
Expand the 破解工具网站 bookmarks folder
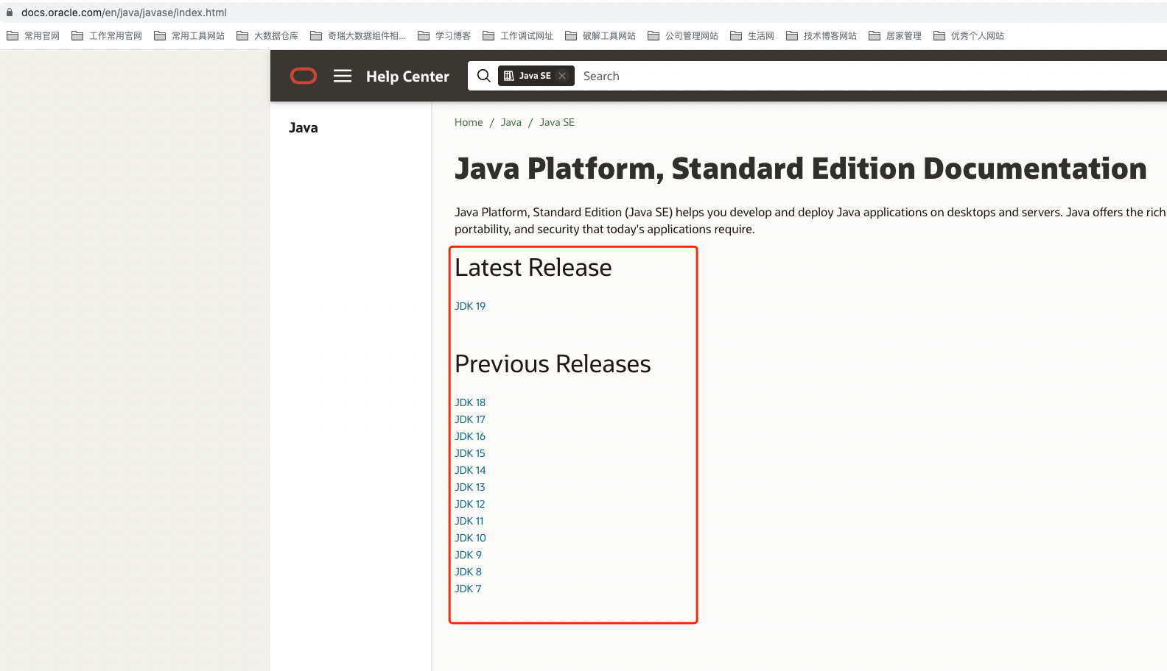coord(600,35)
